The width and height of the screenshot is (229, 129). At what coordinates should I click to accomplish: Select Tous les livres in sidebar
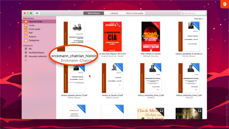point(39,22)
